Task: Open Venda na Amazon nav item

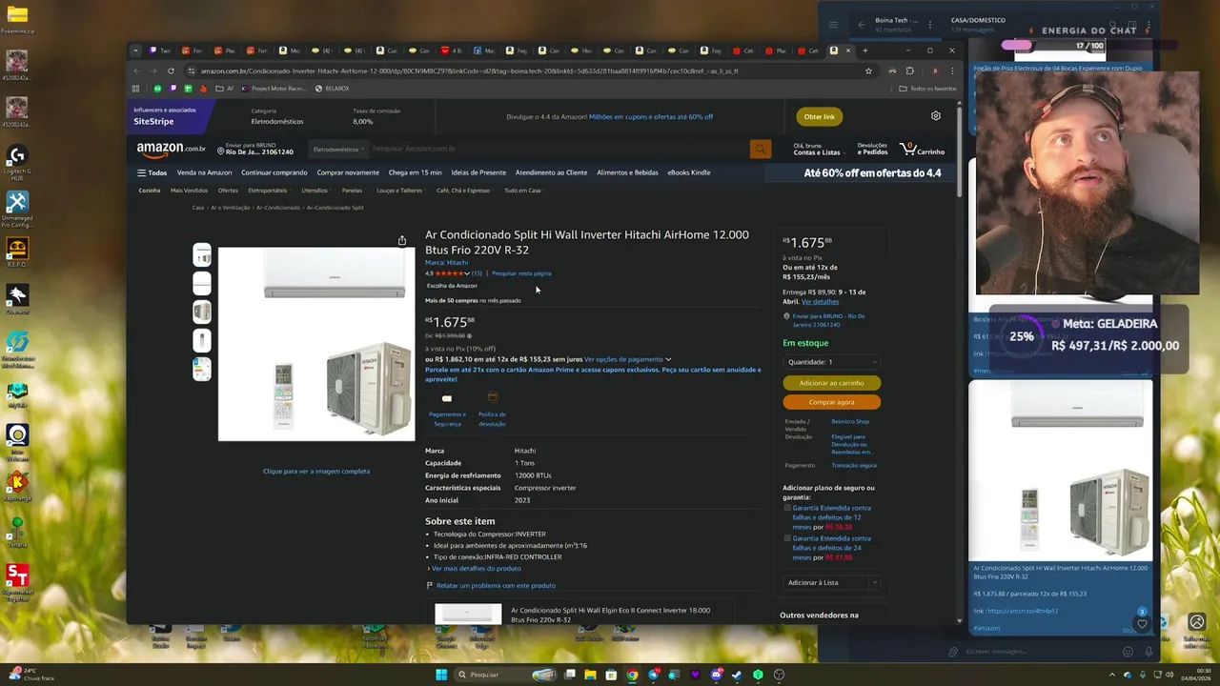Action: (204, 172)
